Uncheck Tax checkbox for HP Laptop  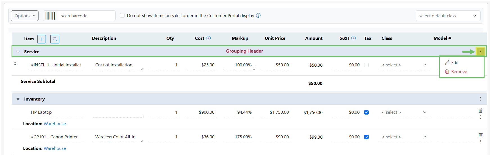(x=366, y=112)
